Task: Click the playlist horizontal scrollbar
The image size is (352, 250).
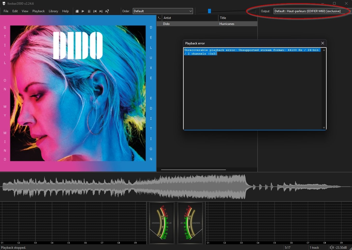Action: click(x=193, y=170)
